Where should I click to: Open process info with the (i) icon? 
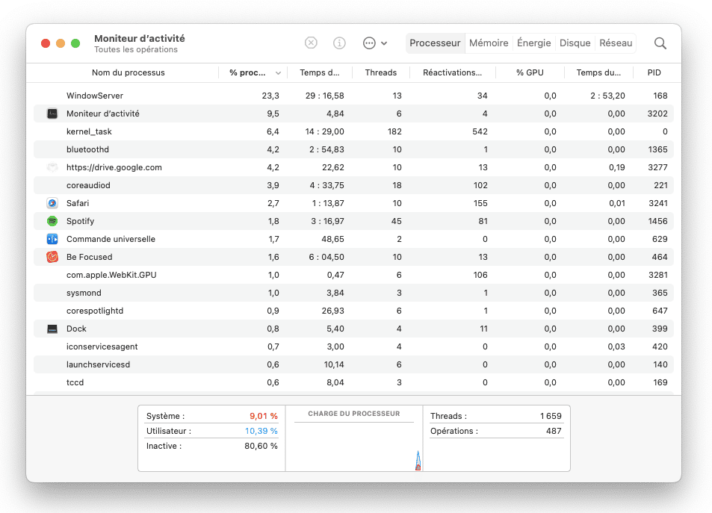pos(339,43)
